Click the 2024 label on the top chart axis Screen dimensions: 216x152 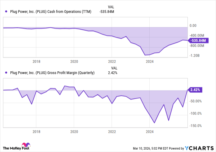pos(150,62)
